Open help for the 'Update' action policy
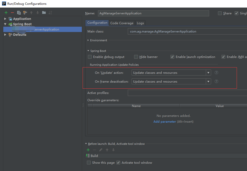 216,73
